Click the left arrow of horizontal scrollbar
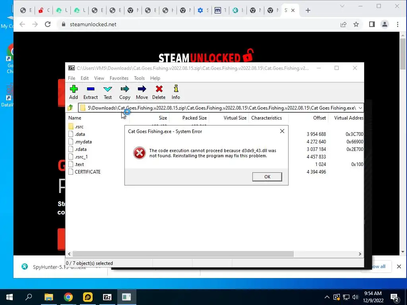The width and height of the screenshot is (407, 305). [69, 254]
